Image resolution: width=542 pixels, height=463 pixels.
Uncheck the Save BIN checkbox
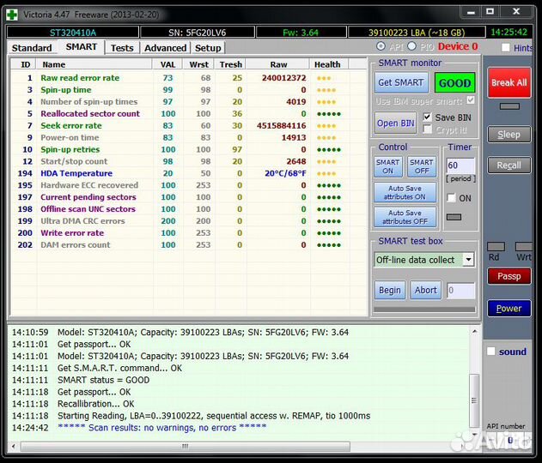[x=427, y=117]
